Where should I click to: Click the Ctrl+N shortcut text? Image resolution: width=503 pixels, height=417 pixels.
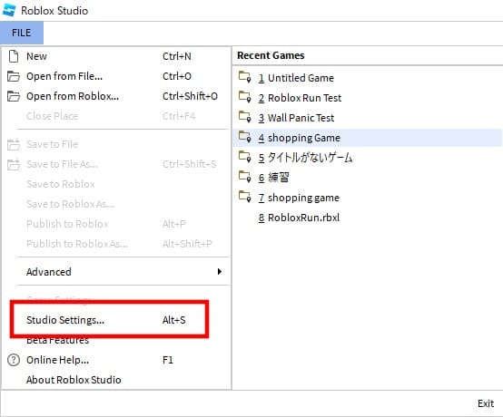[177, 56]
